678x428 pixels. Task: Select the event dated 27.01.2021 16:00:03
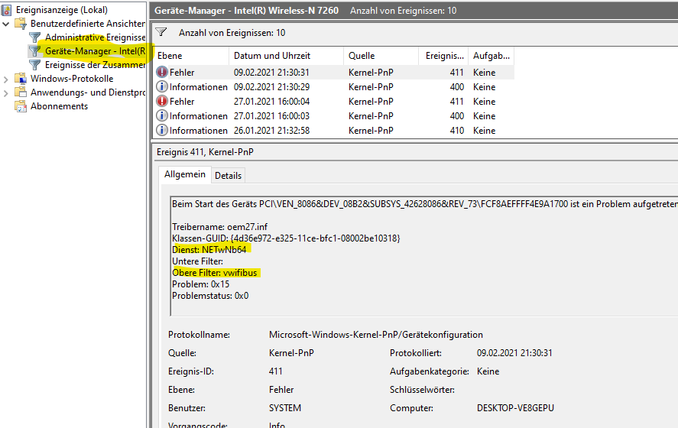tap(334, 116)
